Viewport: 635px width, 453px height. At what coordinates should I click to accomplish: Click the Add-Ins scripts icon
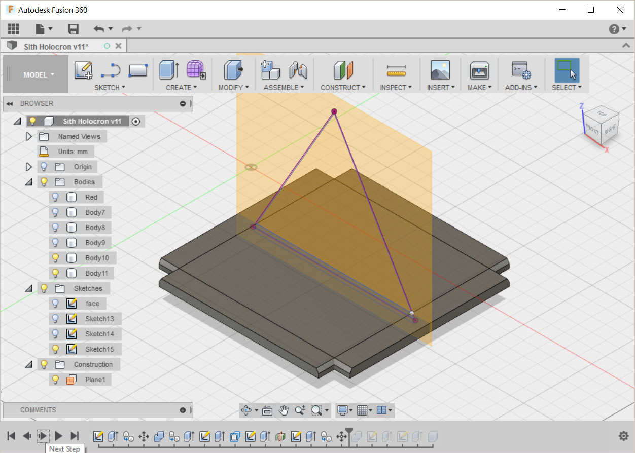click(521, 70)
